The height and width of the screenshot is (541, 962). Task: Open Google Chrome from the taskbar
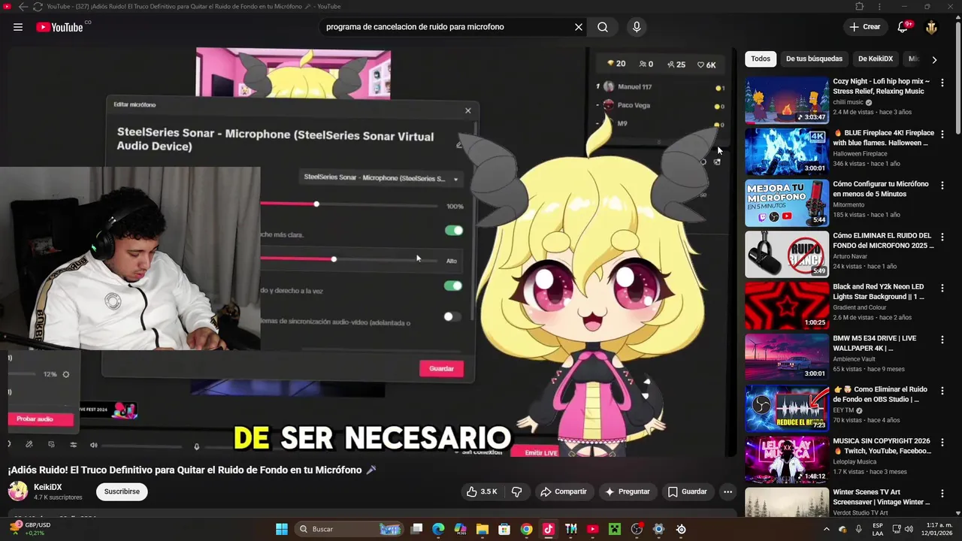click(526, 529)
